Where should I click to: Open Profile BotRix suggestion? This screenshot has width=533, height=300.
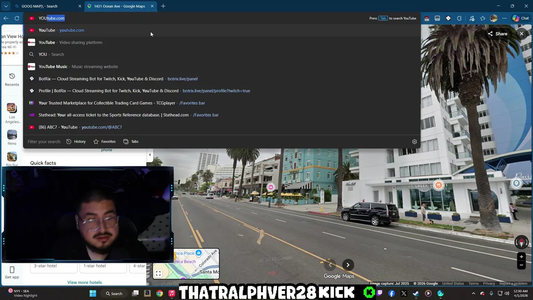222,90
